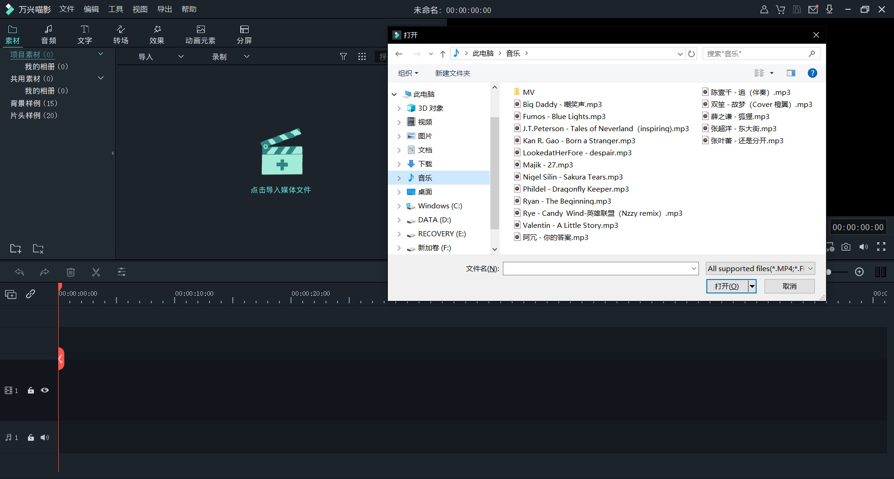Open the 导出 export menu

coord(164,9)
